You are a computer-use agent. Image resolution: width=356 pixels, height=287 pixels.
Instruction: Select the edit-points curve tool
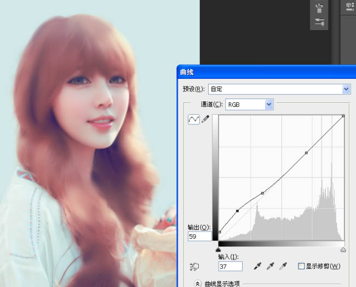(193, 119)
